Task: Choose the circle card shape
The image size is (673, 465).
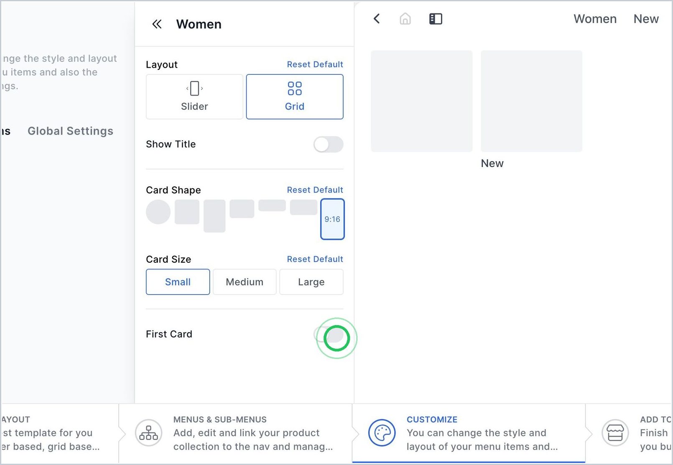Action: click(x=158, y=212)
